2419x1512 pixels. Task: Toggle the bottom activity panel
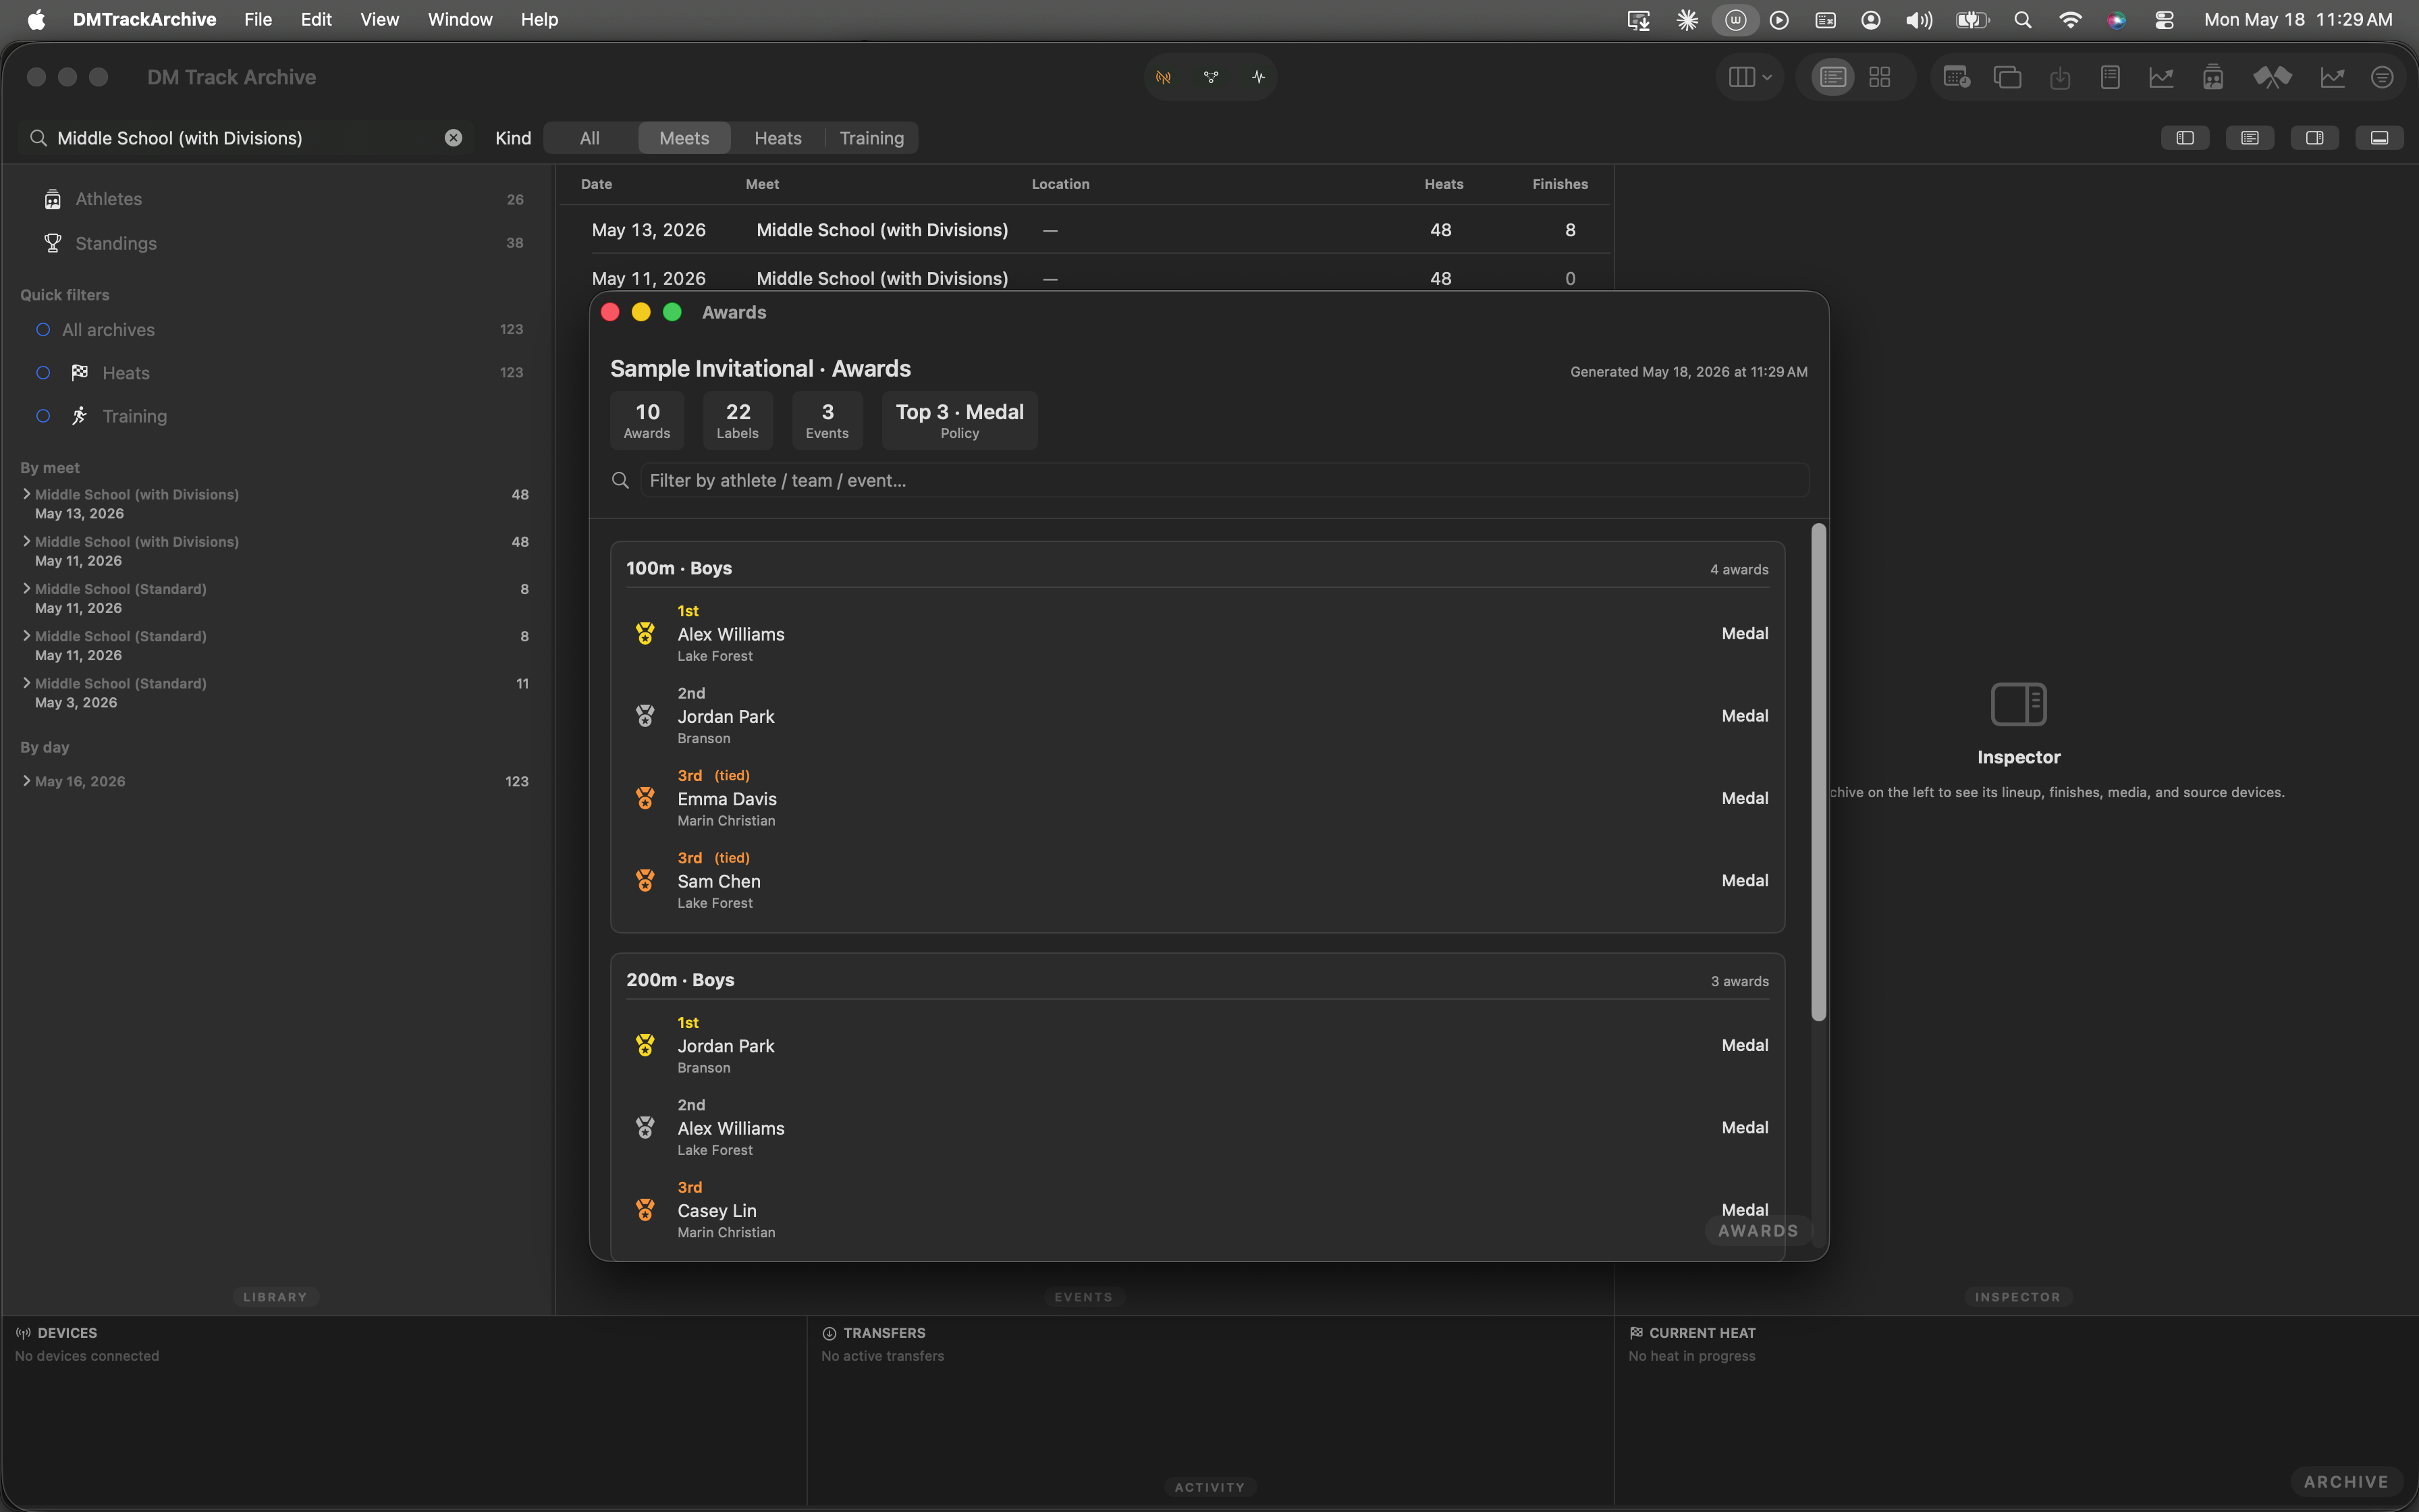click(x=2379, y=138)
